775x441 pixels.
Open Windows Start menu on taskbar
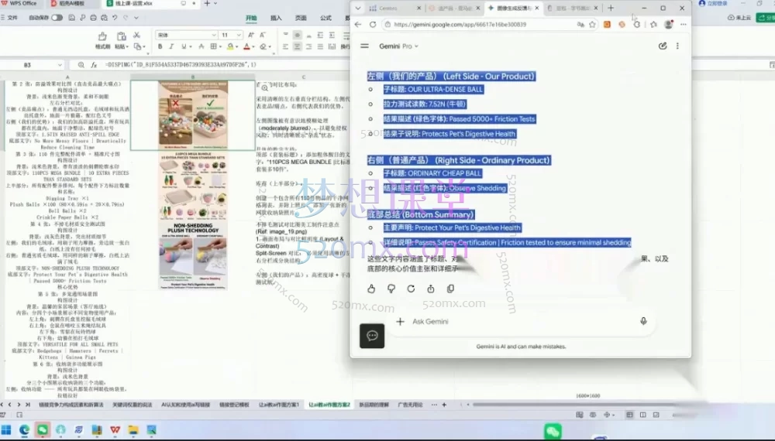(6, 430)
